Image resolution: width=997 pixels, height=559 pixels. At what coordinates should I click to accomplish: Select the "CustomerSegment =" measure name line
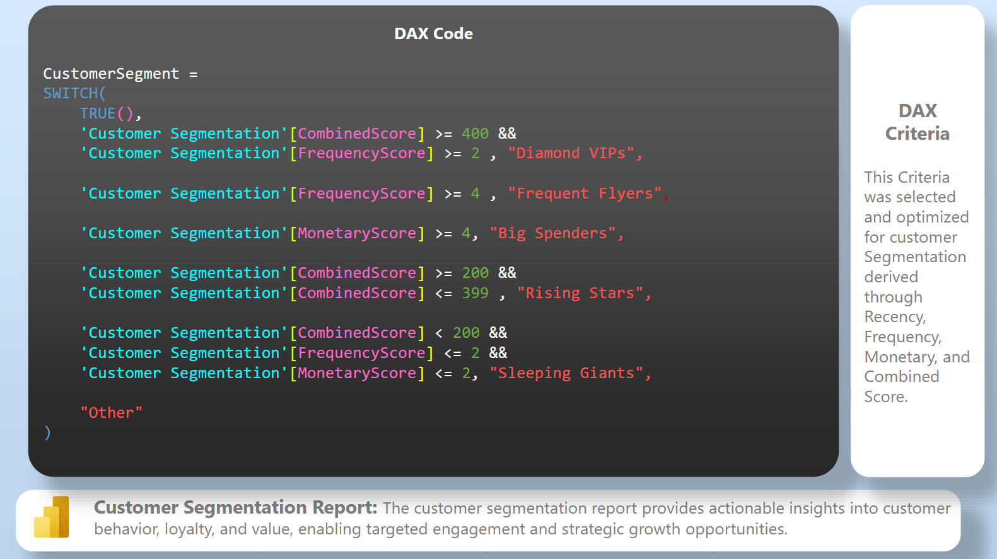(x=120, y=74)
